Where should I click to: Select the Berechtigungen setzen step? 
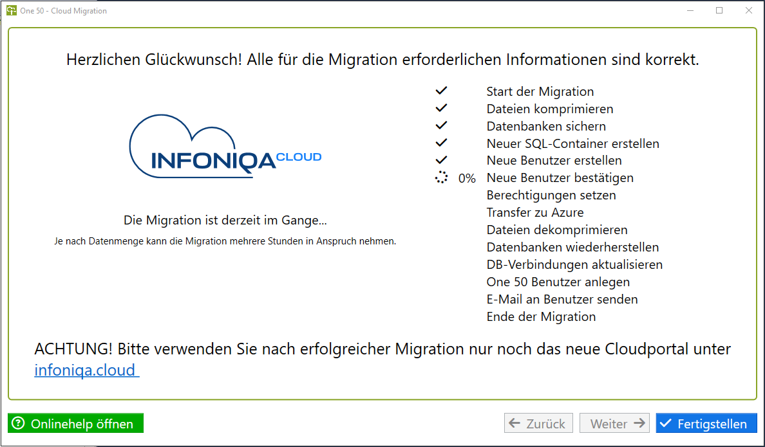(551, 195)
